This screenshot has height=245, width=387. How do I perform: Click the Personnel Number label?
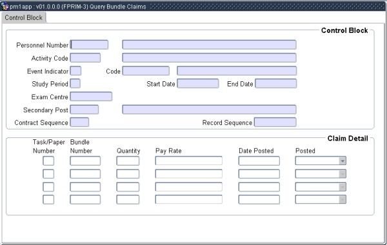pos(42,45)
